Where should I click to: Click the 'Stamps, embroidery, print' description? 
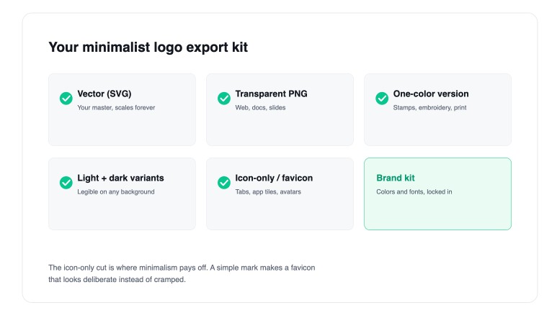430,107
